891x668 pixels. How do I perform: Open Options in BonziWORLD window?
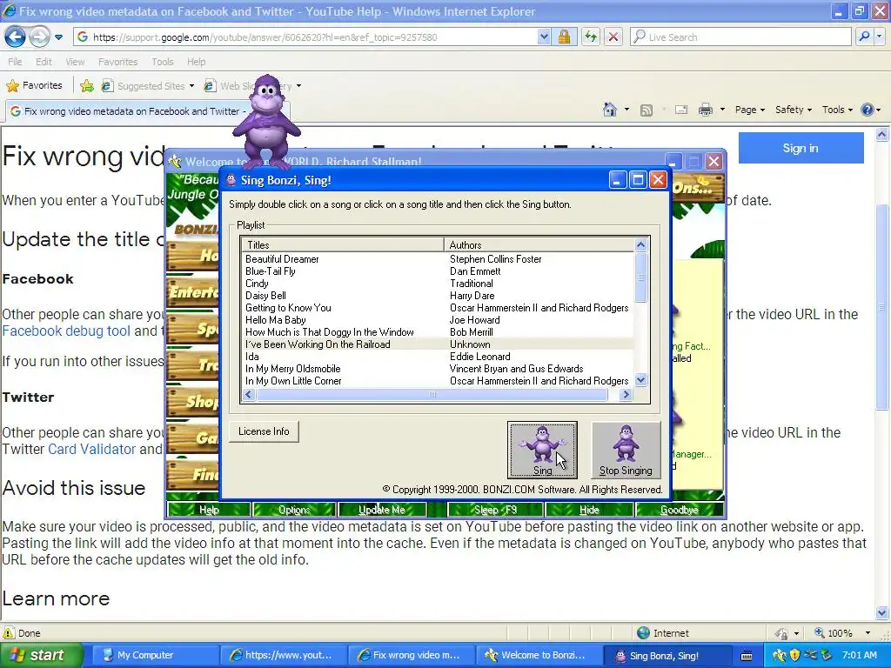point(294,510)
